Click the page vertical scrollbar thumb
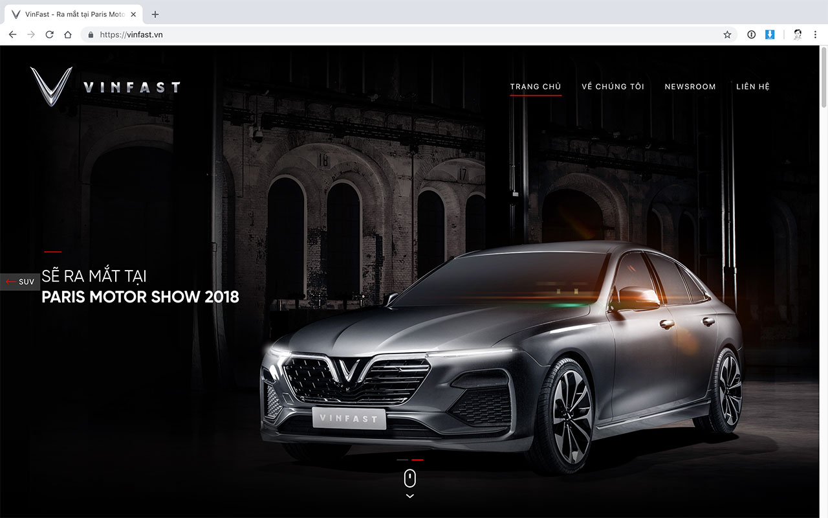The image size is (828, 518). click(823, 76)
